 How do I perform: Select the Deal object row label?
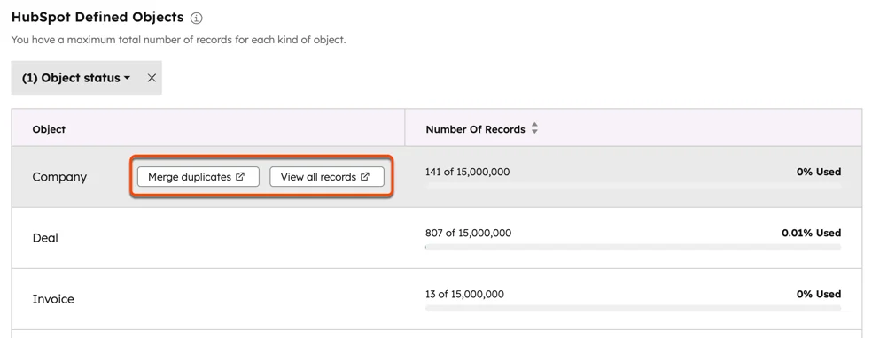[x=45, y=238]
